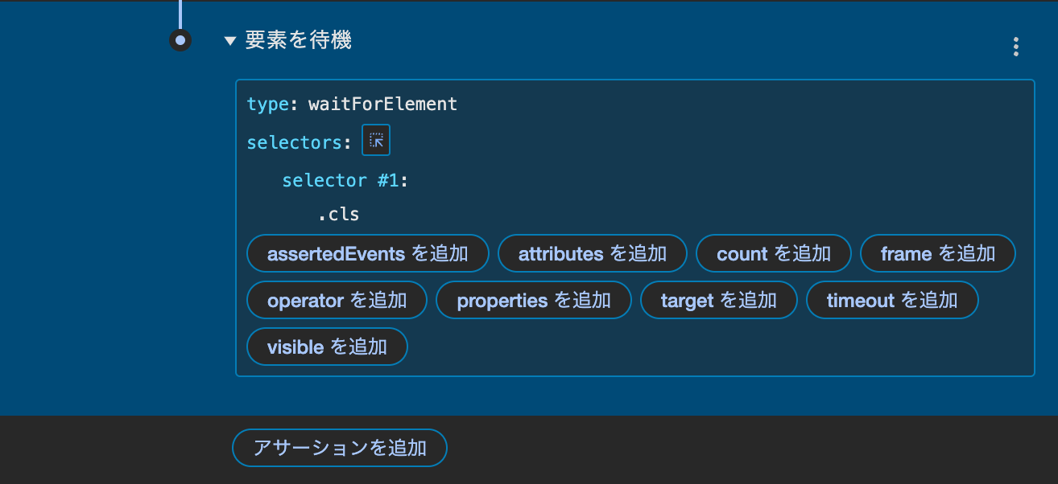Click the element picker icon beside selectors

pyautogui.click(x=376, y=141)
